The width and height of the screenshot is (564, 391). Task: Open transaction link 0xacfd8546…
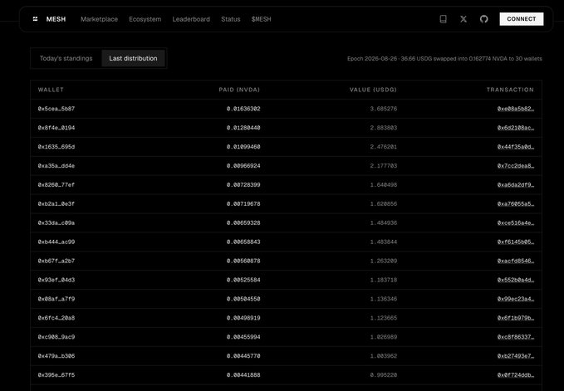pyautogui.click(x=516, y=261)
